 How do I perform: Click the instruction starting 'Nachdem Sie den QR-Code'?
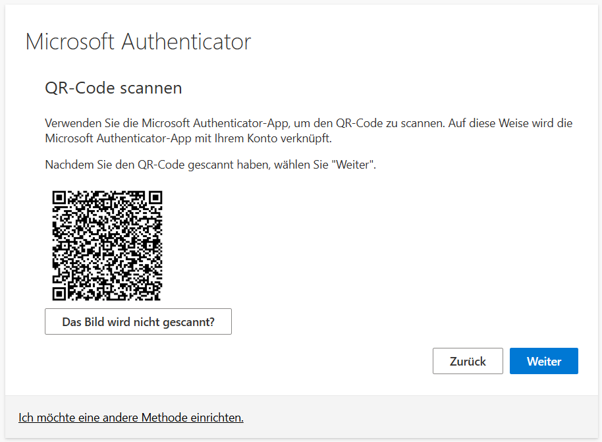click(210, 165)
